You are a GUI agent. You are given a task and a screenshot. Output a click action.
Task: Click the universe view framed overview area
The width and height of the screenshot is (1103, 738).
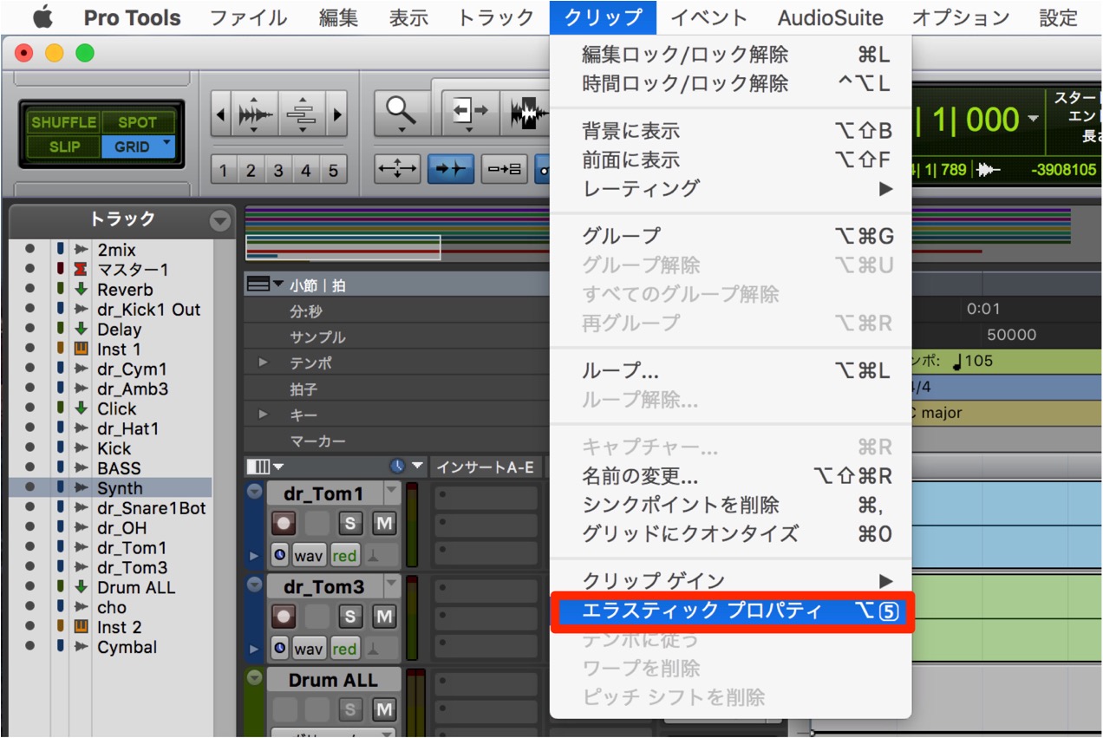coord(343,247)
